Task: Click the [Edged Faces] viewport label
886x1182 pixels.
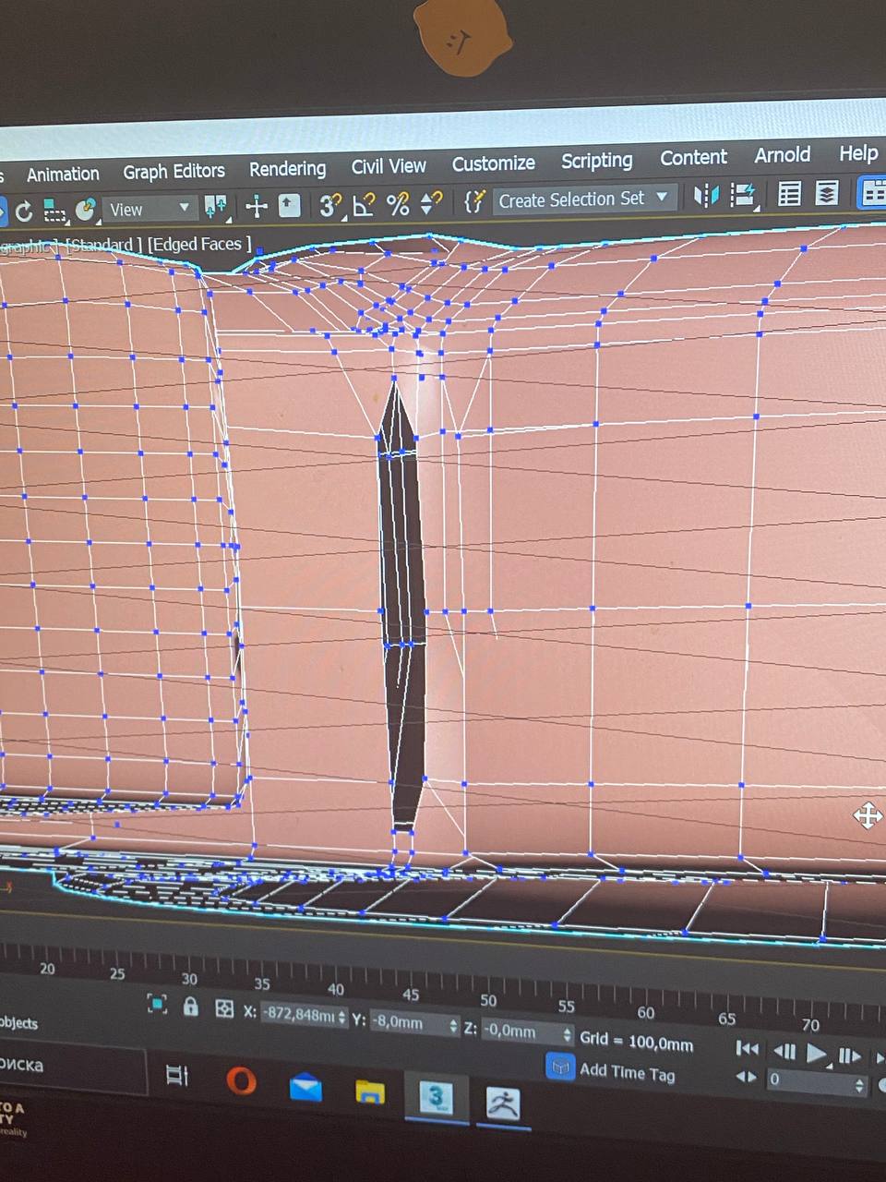Action: coord(199,244)
